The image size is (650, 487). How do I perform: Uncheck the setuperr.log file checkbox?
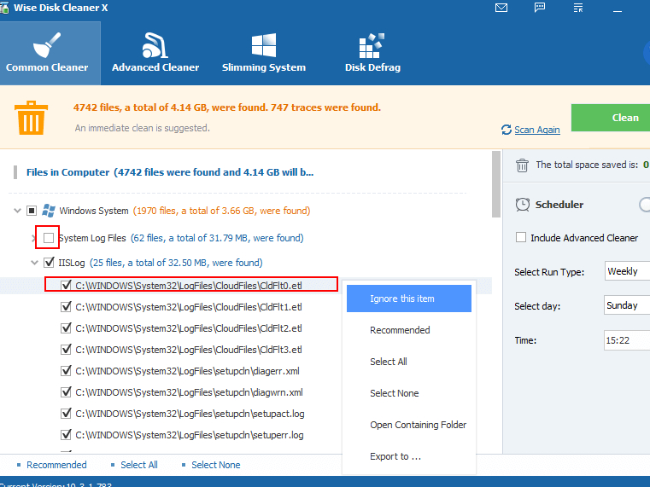pyautogui.click(x=66, y=434)
